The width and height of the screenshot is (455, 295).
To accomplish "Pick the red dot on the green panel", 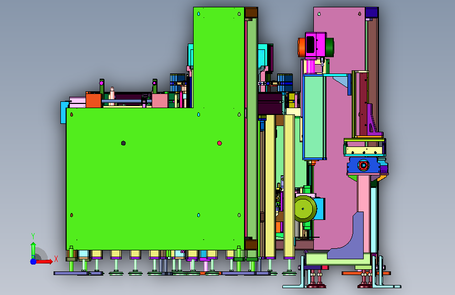I will [x=219, y=143].
